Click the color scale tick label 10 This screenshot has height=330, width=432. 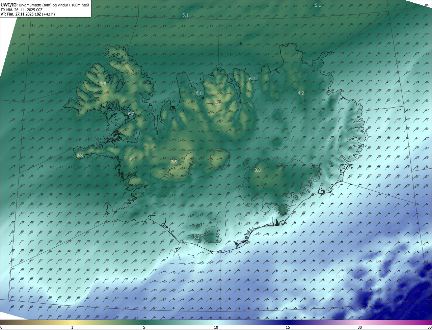[216, 328]
